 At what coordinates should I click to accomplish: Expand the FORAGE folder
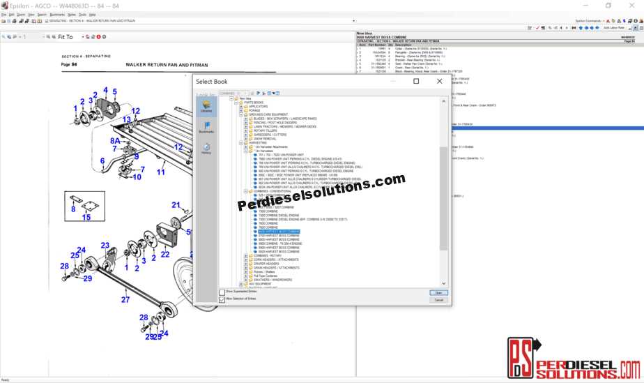tap(241, 110)
